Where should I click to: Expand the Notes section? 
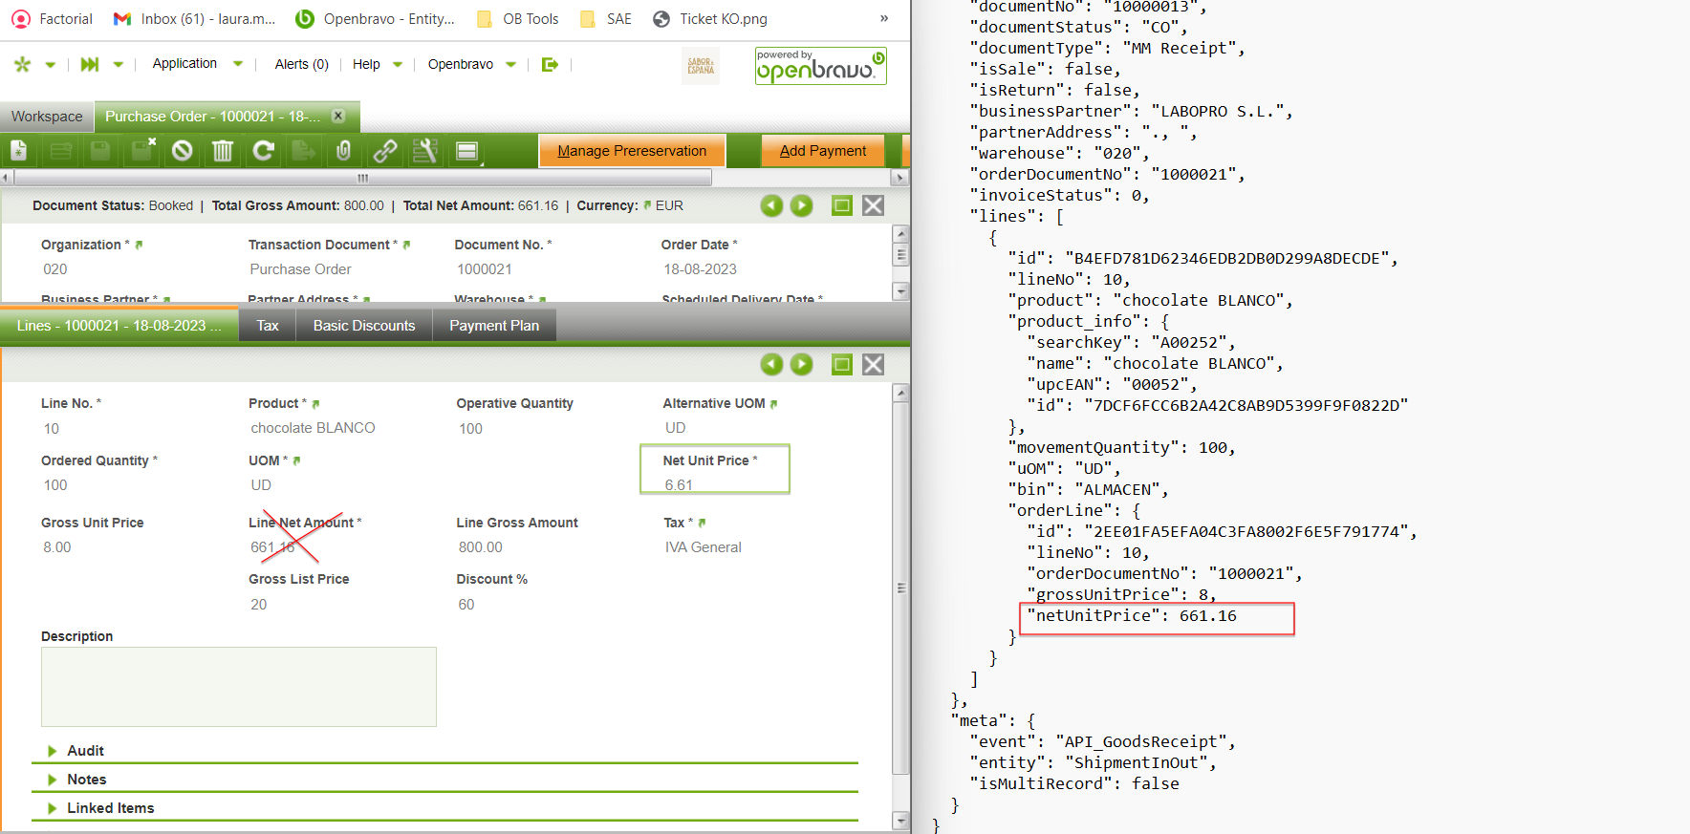click(86, 780)
